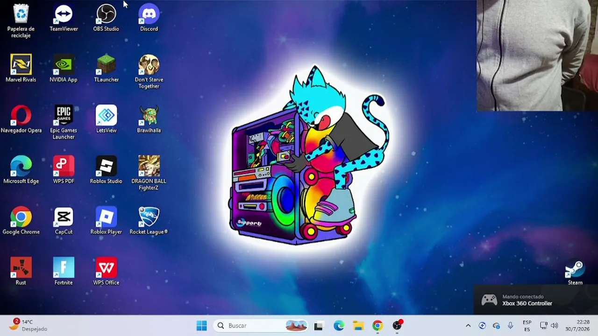This screenshot has height=336, width=598.
Task: Click the Roblox Studio desktop shortcut
Action: tap(106, 170)
